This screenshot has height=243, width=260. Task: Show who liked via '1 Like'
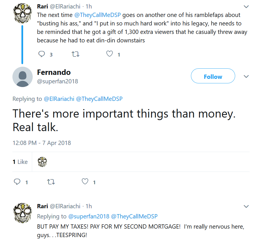click(x=20, y=162)
